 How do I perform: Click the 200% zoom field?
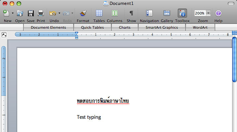click(x=200, y=13)
